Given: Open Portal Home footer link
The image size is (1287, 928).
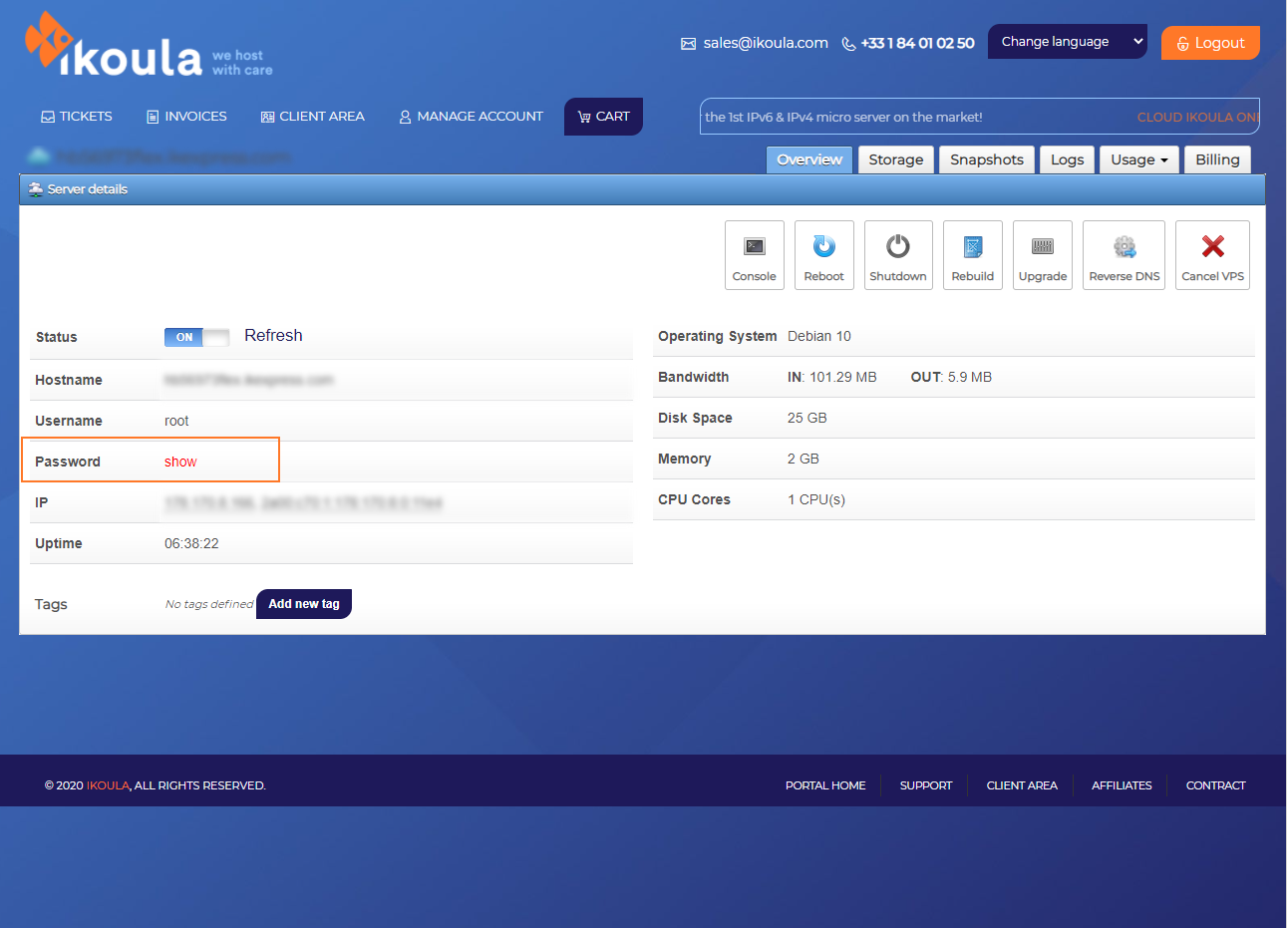Looking at the screenshot, I should [825, 785].
